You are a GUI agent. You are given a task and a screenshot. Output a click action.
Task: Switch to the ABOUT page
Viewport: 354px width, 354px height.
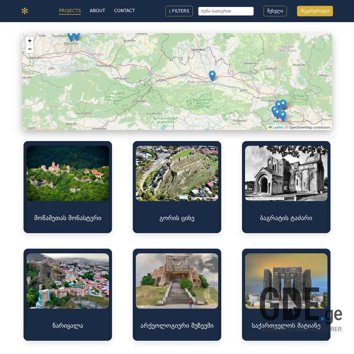click(x=97, y=11)
